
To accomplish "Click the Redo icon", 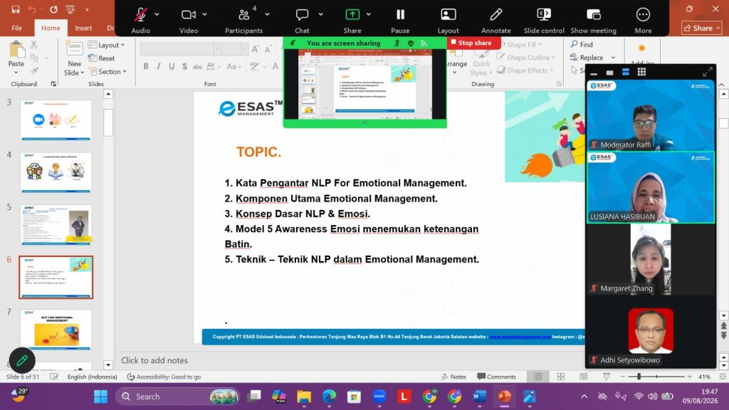I will 53,9.
